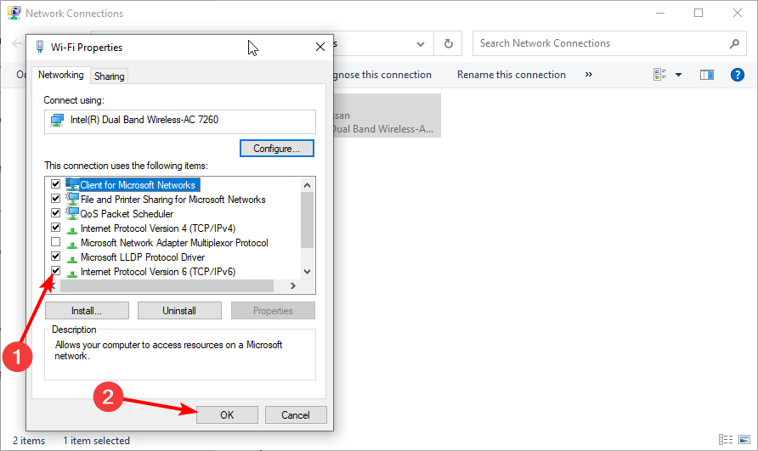This screenshot has width=758, height=451.
Task: Select Internet Protocol Version 6 (TCP/IPv6) text
Action: [x=158, y=272]
